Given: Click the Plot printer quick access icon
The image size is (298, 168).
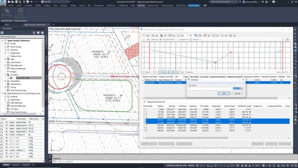Looking at the screenshot, I should 27,2.
